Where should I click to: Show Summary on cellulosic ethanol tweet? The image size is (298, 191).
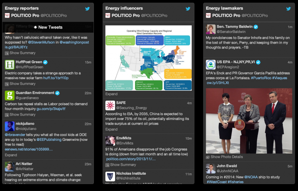pos(22,53)
